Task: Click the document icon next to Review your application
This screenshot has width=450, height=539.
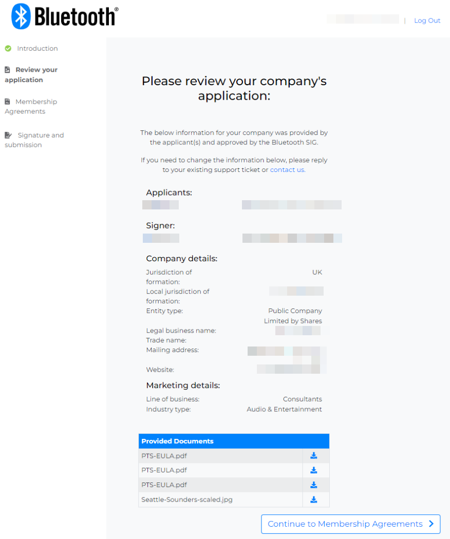Action: [x=8, y=70]
